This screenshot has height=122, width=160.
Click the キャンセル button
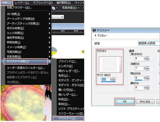[x=145, y=102]
